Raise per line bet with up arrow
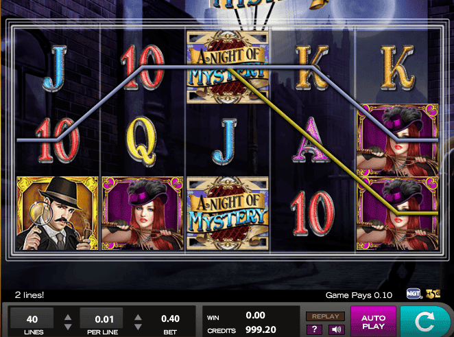This screenshot has height=337, width=454. pos(138,317)
